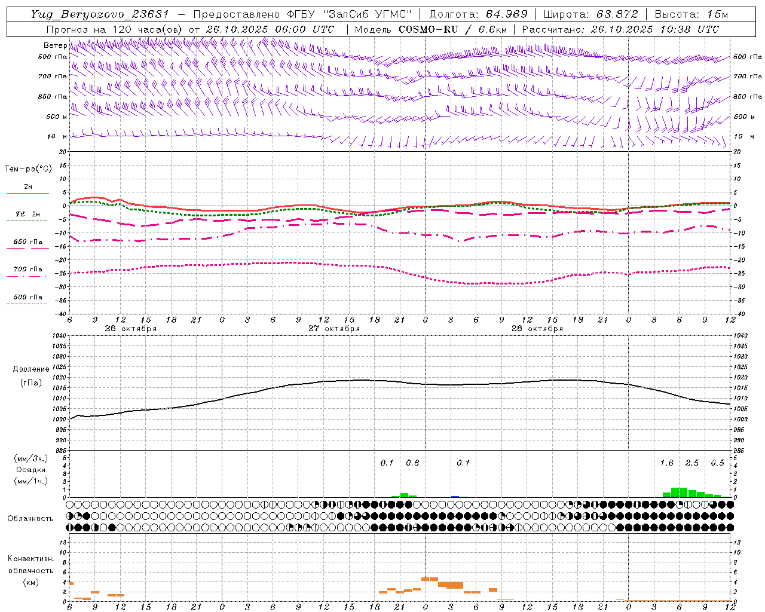Image resolution: width=765 pixels, height=612 pixels.
Task: Click the 0.6 precipitation amount value
Action: (x=412, y=463)
